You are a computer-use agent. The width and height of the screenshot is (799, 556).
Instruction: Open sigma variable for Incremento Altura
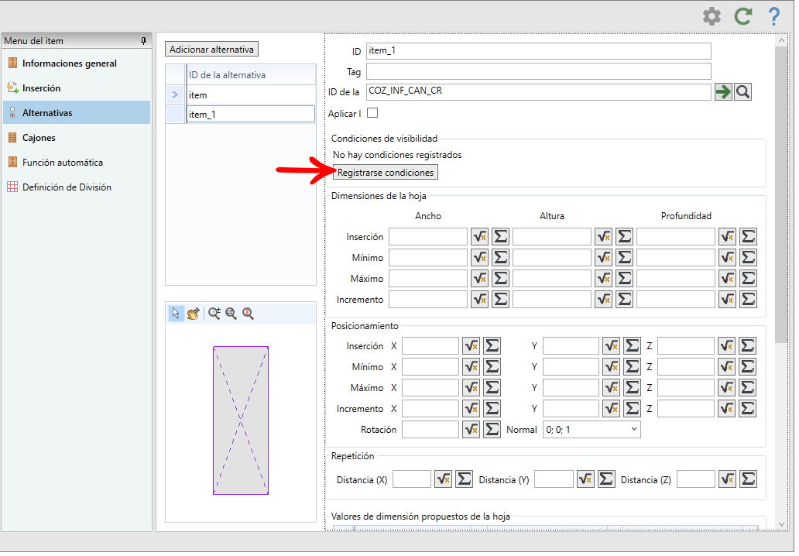point(625,299)
